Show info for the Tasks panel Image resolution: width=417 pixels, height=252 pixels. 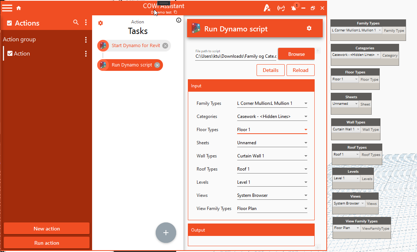pos(179,20)
